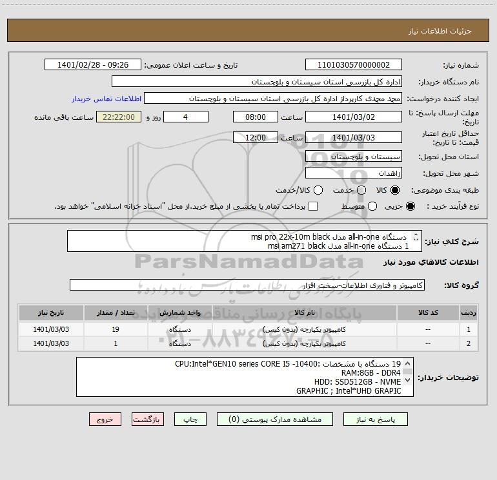Click the دستگاه unit cell in row 1

tap(179, 329)
